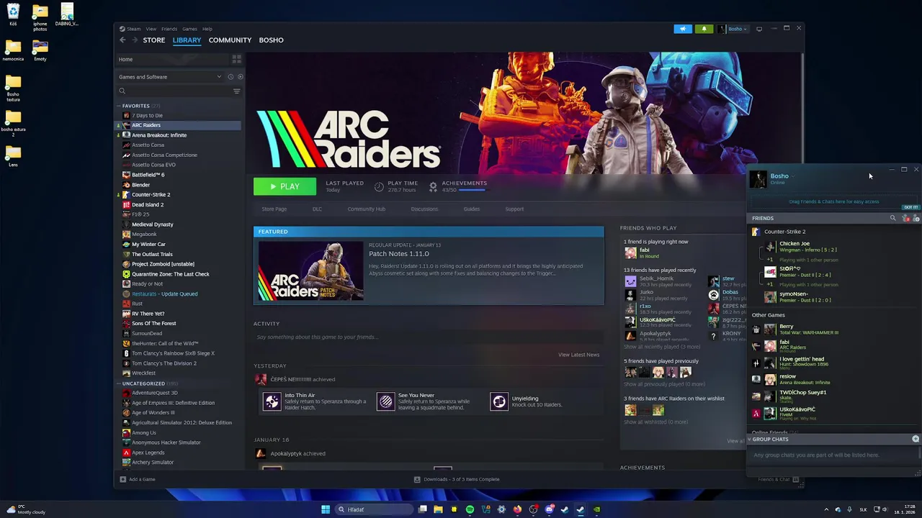
Task: Open friend fabi in friends list
Action: click(x=832, y=345)
